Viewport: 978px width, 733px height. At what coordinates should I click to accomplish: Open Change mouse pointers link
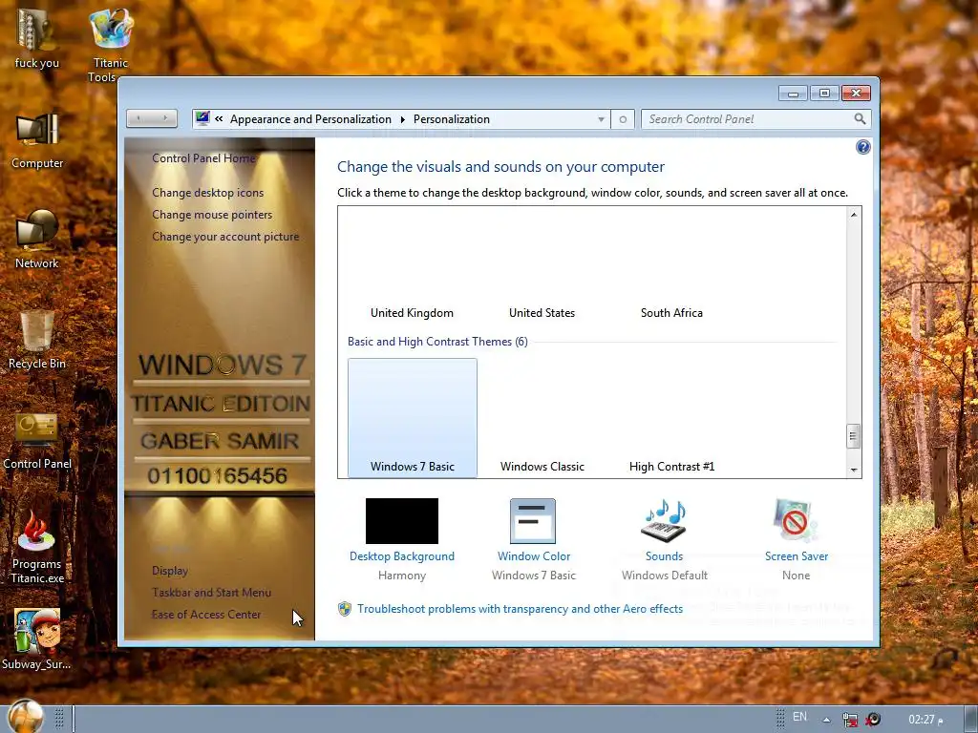click(212, 215)
